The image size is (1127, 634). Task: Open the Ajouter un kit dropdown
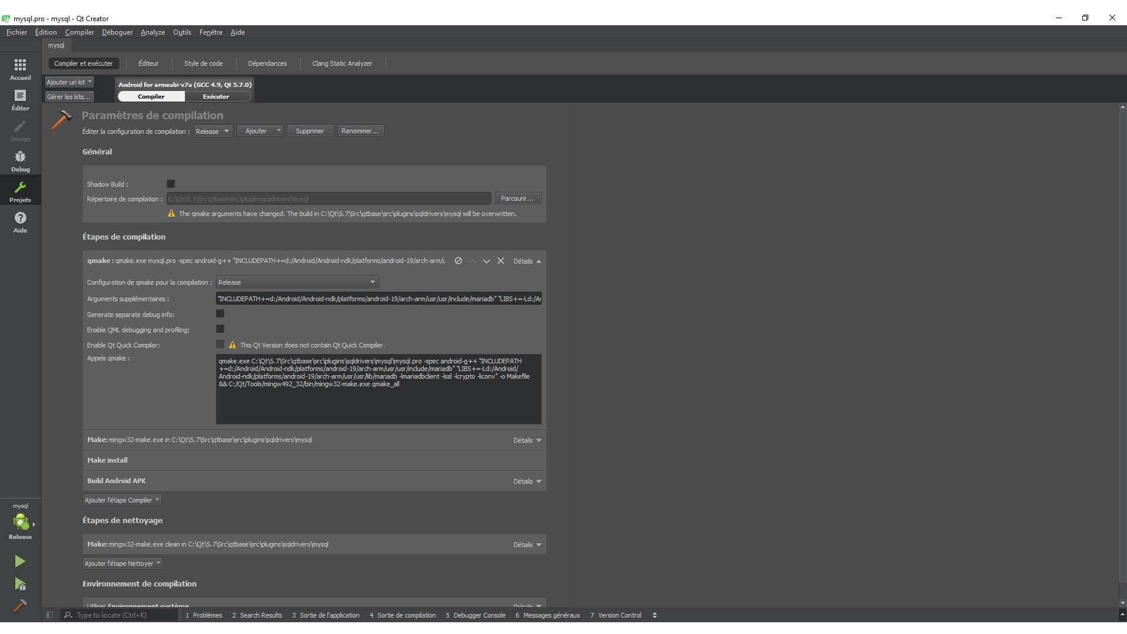[69, 82]
